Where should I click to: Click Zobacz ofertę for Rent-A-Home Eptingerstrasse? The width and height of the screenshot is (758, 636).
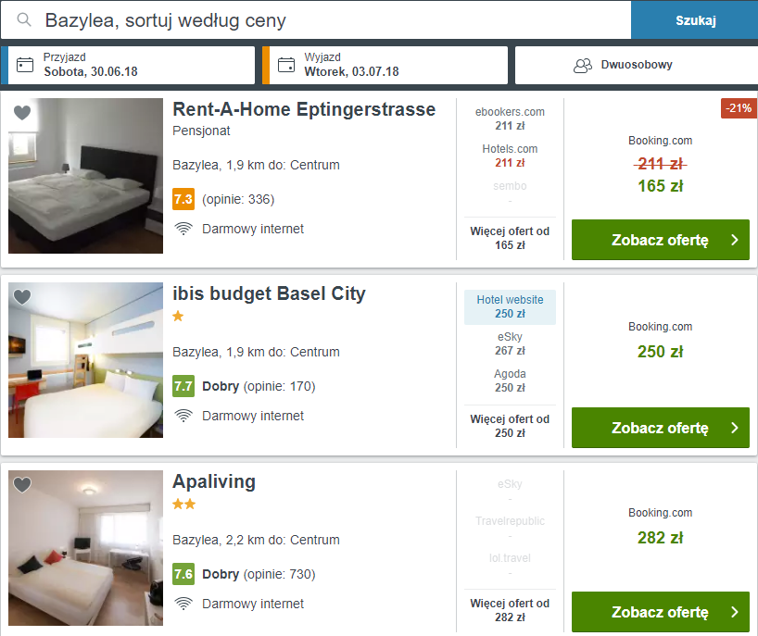pyautogui.click(x=661, y=240)
